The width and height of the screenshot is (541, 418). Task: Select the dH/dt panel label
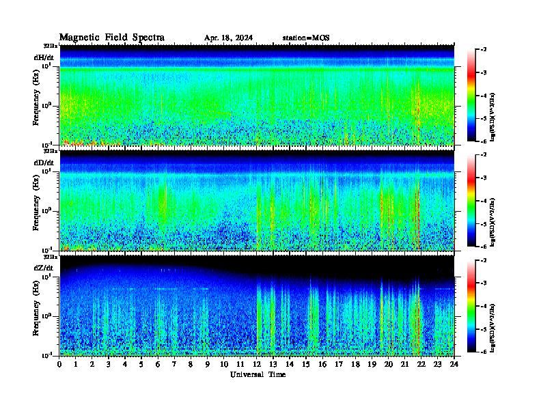tap(44, 57)
